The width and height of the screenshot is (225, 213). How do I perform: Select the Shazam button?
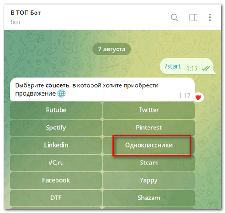click(149, 198)
